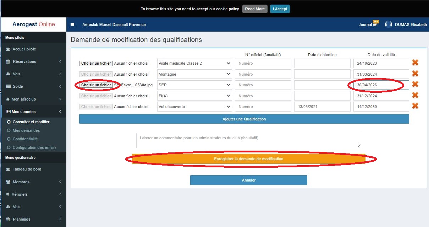Viewport: 429px width, 227px height.
Task: Open the SEP qualification dropdown
Action: pyautogui.click(x=194, y=85)
